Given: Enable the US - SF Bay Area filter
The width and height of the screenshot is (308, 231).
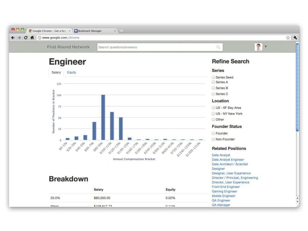Looking at the screenshot, I should tap(214, 108).
